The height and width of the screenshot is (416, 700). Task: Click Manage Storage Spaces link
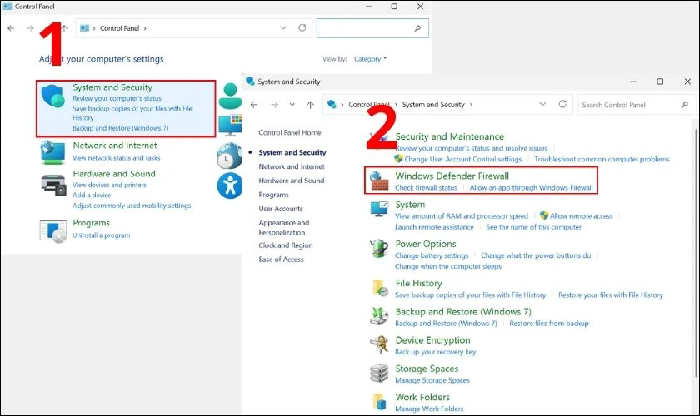(x=432, y=380)
